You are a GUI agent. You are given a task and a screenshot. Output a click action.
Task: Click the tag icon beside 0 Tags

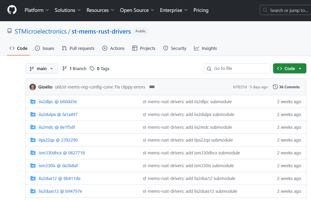click(x=91, y=68)
